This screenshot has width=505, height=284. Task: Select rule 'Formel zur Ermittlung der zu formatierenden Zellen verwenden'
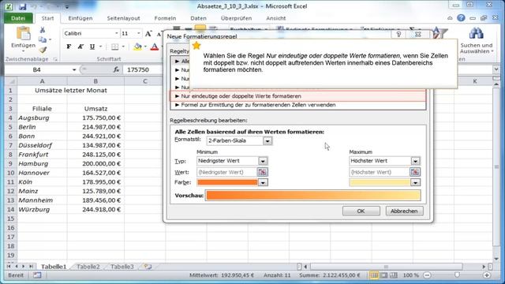[297, 105]
